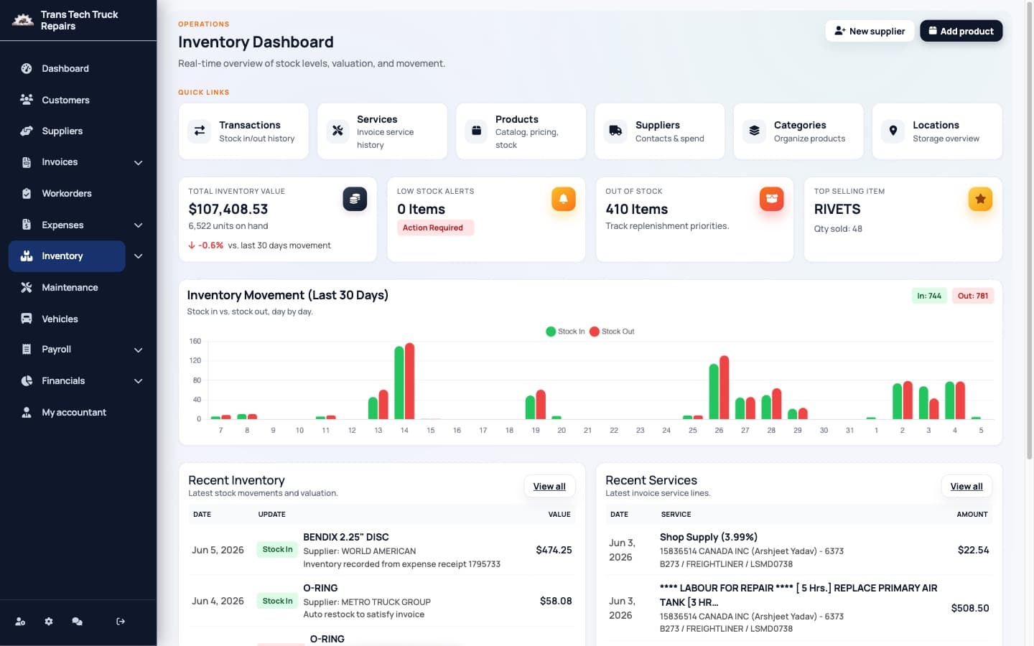1034x646 pixels.
Task: Click the Shop Supply (3.99%) service
Action: tap(709, 537)
